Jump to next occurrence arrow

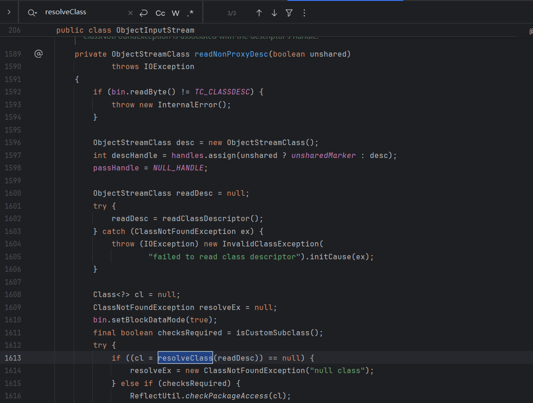click(274, 13)
